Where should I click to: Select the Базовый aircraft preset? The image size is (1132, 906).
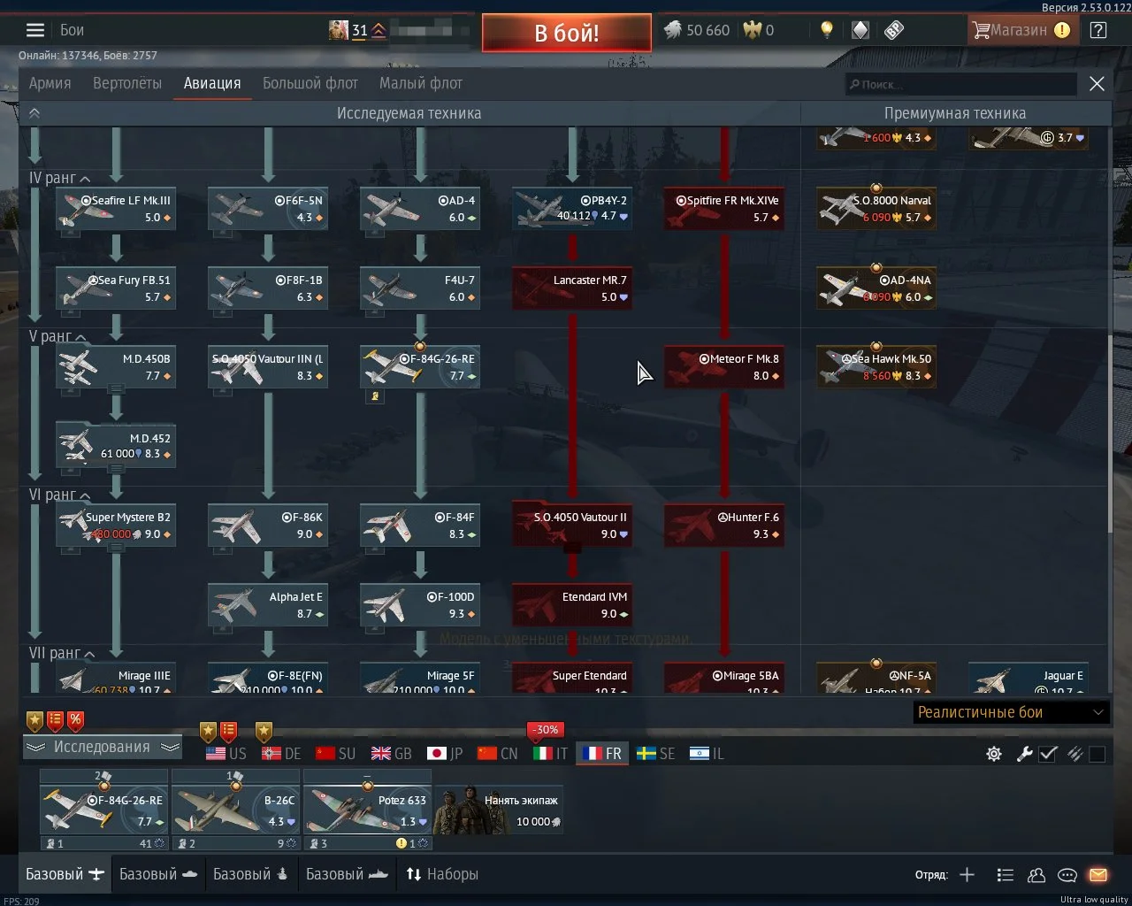click(65, 875)
